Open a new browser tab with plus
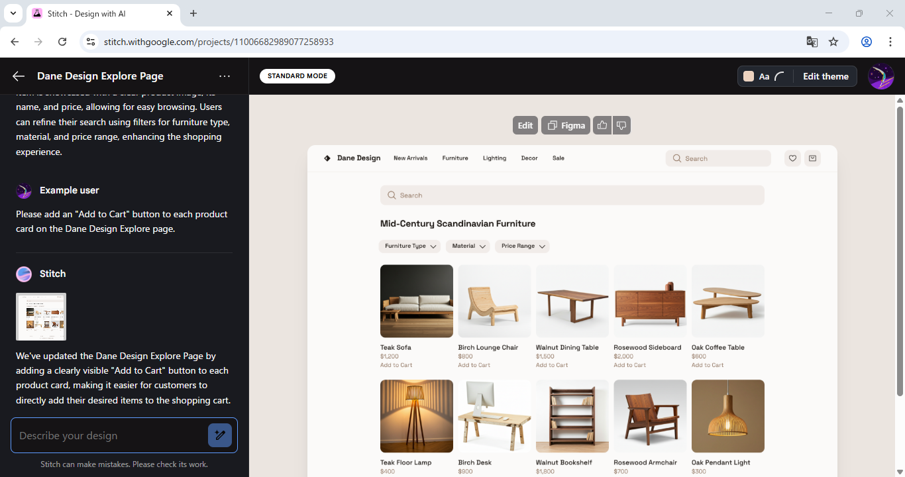This screenshot has width=905, height=477. (x=193, y=13)
